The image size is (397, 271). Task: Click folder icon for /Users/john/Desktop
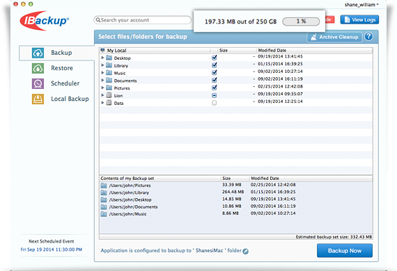pyautogui.click(x=104, y=199)
